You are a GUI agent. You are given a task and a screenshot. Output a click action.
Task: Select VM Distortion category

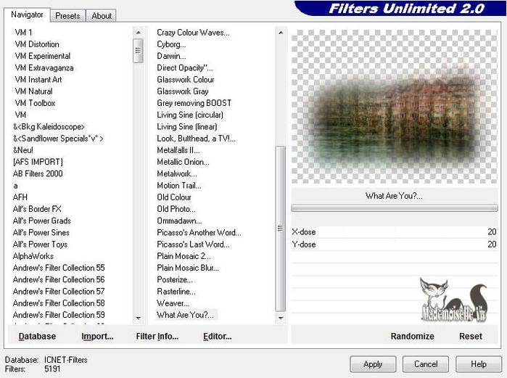click(37, 44)
